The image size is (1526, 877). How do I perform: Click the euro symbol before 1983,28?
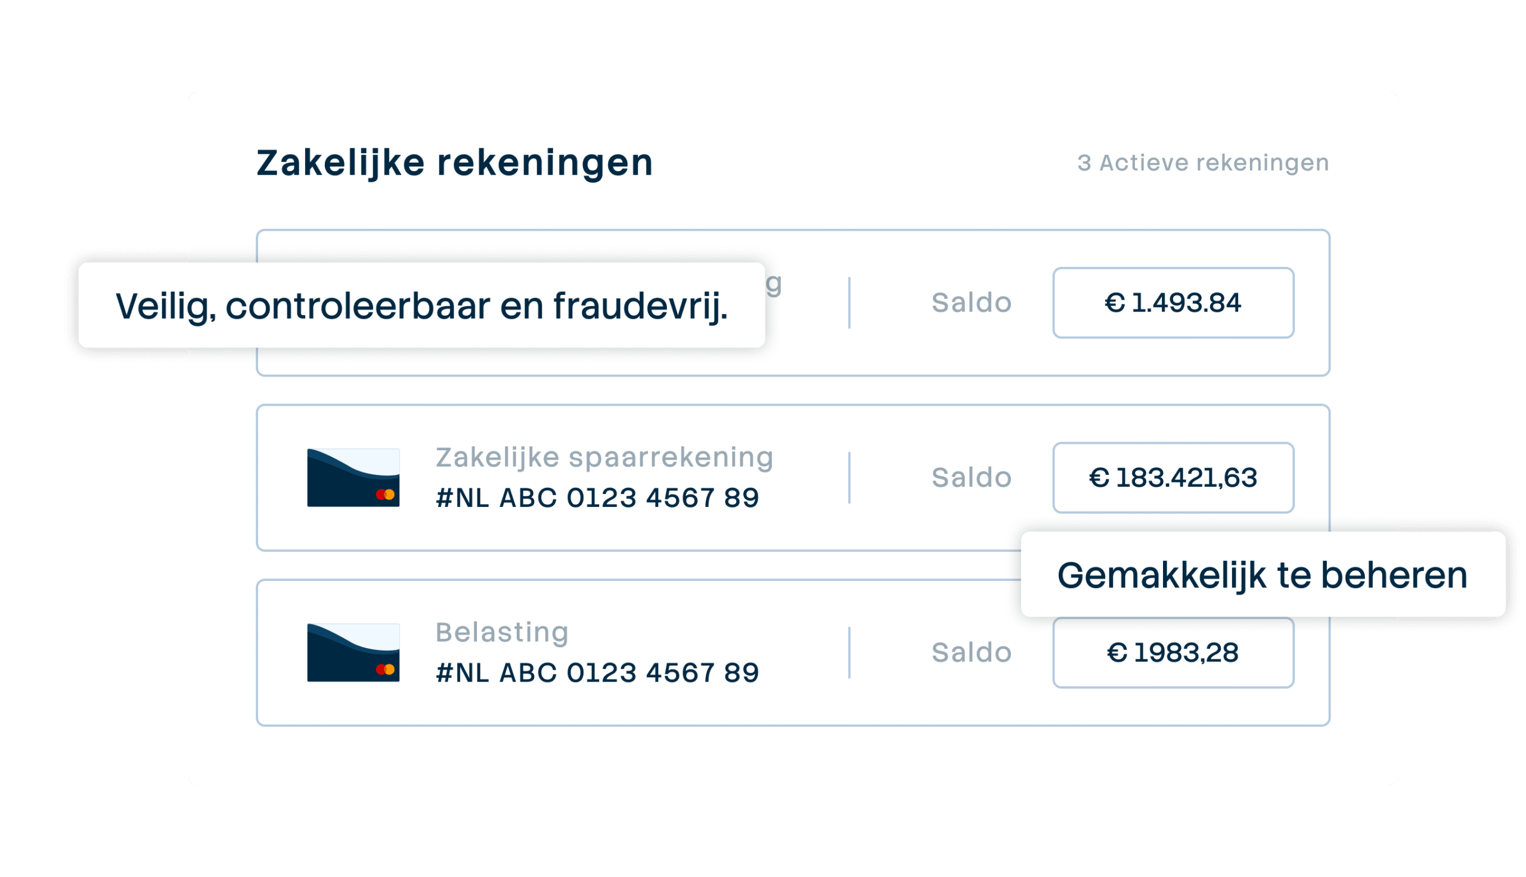click(x=1117, y=653)
